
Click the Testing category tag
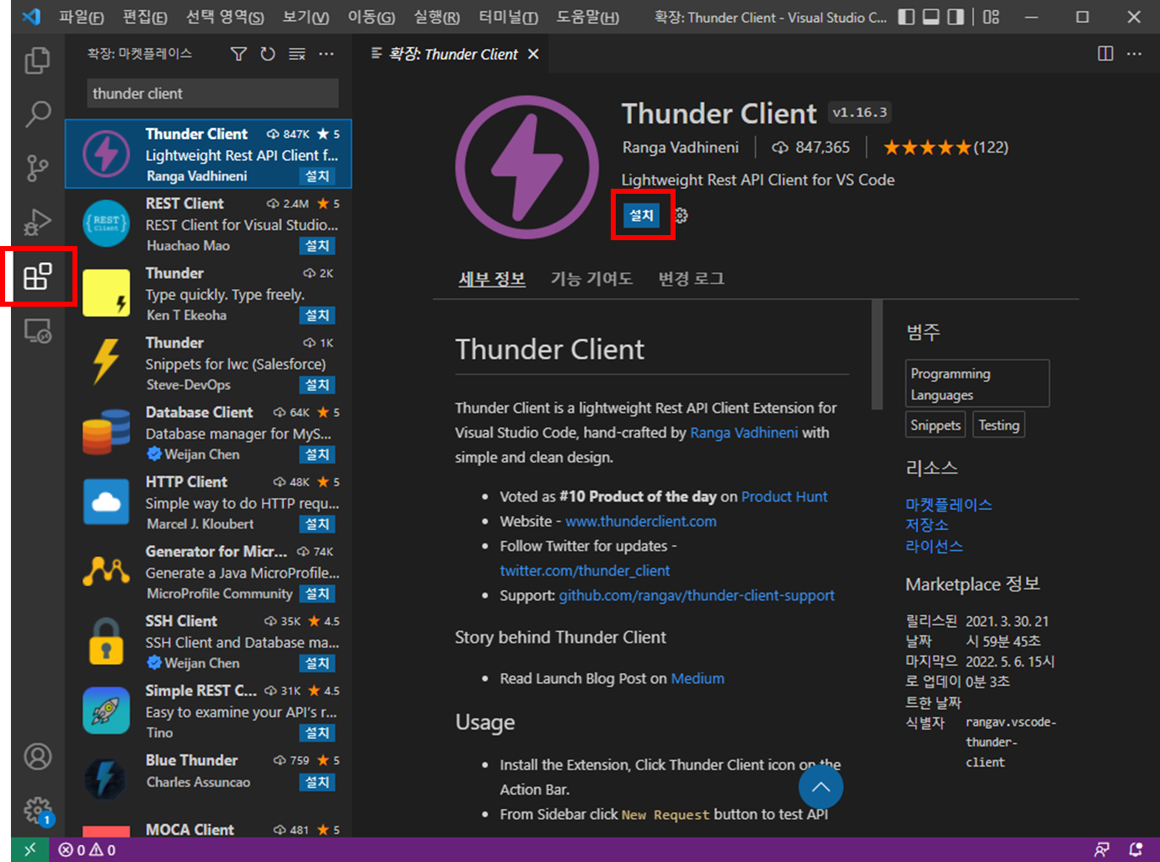click(998, 426)
